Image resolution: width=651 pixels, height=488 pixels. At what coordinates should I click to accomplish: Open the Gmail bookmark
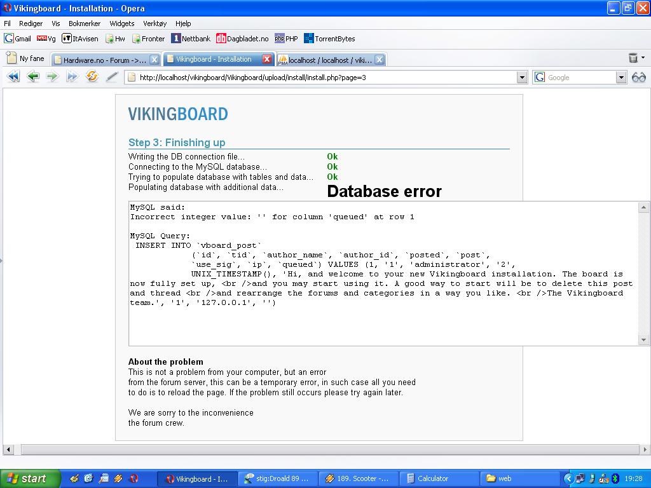pos(17,39)
